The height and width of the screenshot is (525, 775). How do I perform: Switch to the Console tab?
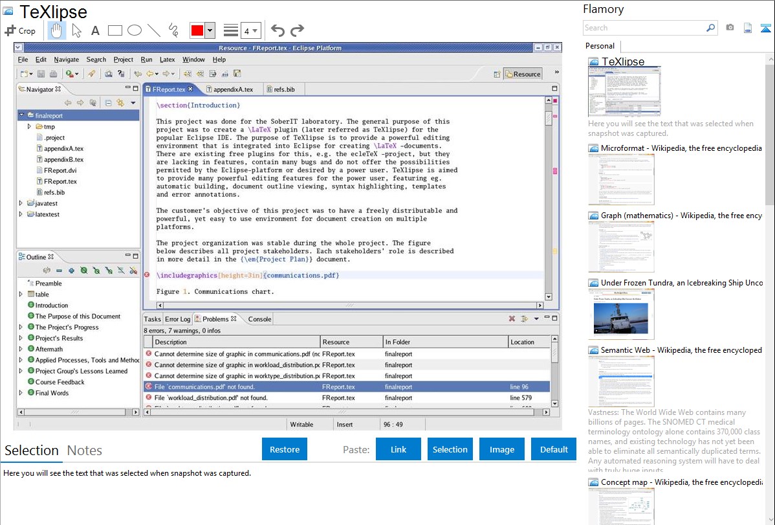[259, 319]
